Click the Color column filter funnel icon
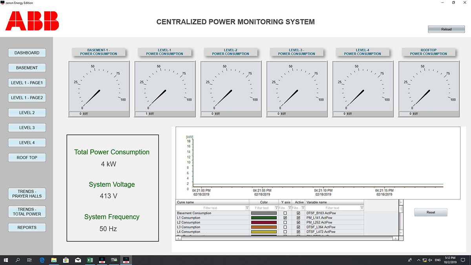This screenshot has width=471, height=265. (275, 208)
